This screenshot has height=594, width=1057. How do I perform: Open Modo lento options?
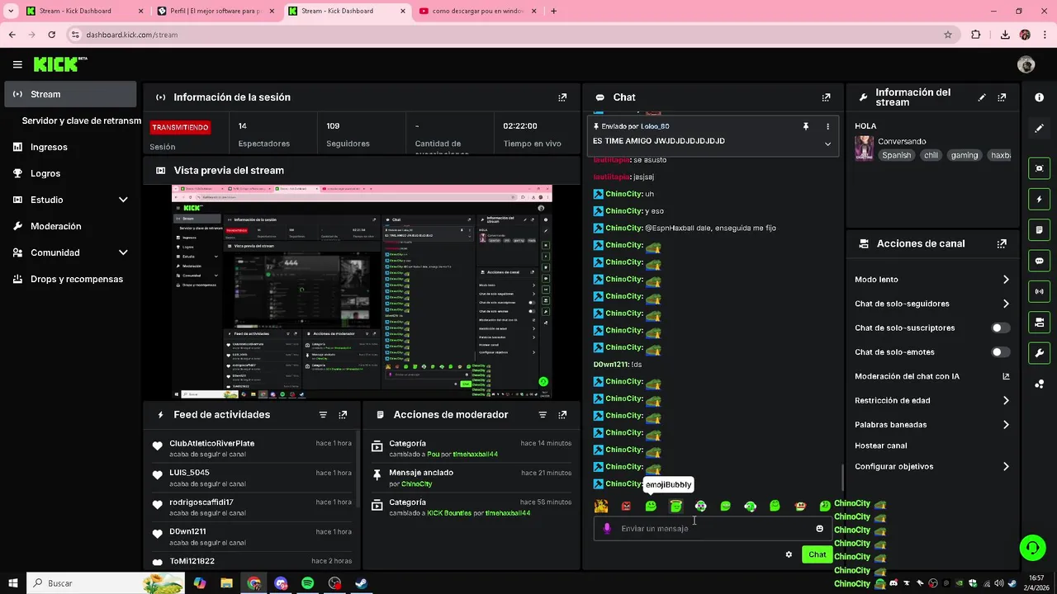click(x=931, y=280)
